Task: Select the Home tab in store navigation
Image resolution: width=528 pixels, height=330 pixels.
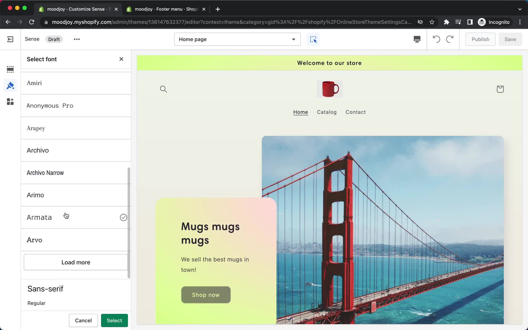Action: (300, 112)
